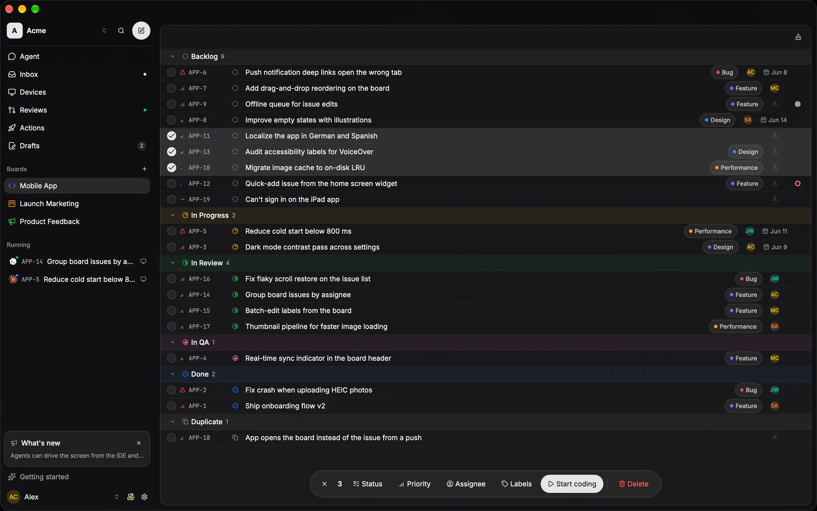This screenshot has height=511, width=817.
Task: Click the red ring indicator on APP-12 row
Action: pyautogui.click(x=797, y=183)
